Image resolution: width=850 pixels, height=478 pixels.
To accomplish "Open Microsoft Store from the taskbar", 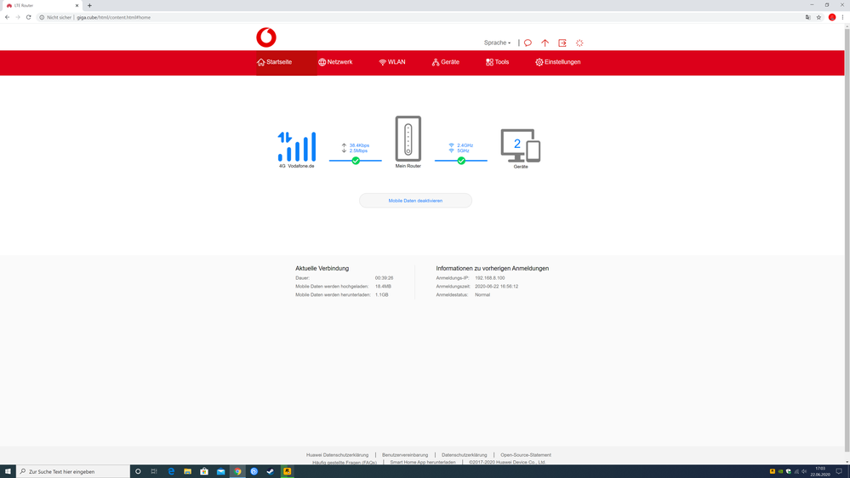I will (204, 471).
